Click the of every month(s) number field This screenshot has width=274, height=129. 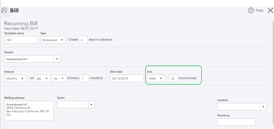[x=84, y=78]
